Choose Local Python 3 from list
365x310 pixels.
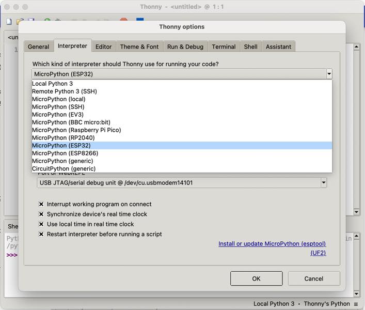(182, 84)
